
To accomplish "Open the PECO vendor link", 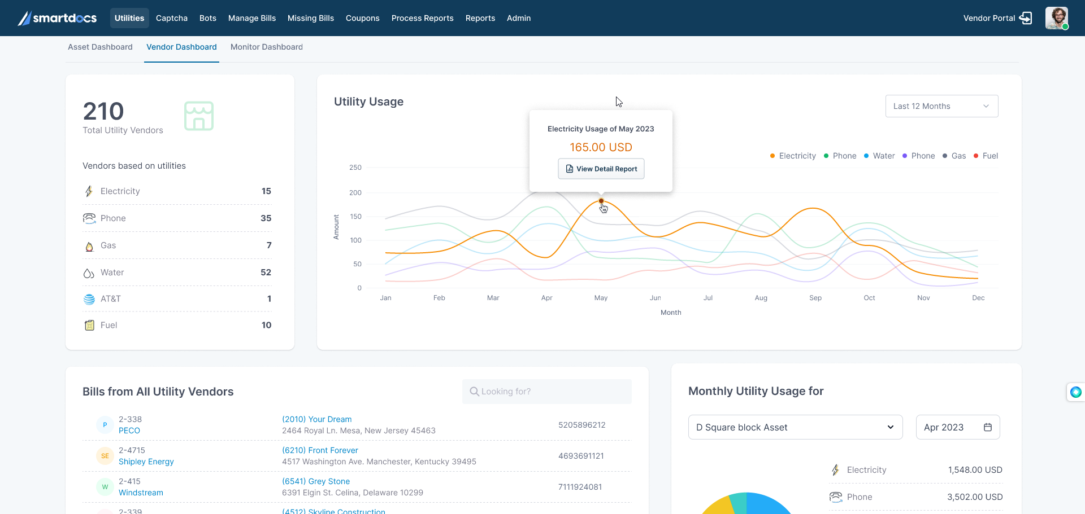I will (129, 430).
